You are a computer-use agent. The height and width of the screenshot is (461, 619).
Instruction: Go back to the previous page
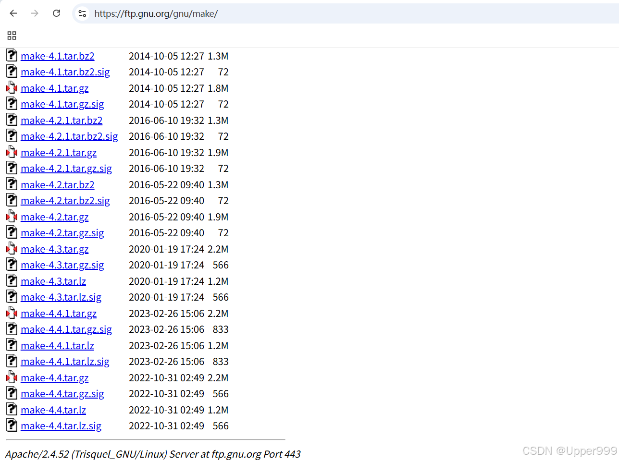tap(13, 13)
